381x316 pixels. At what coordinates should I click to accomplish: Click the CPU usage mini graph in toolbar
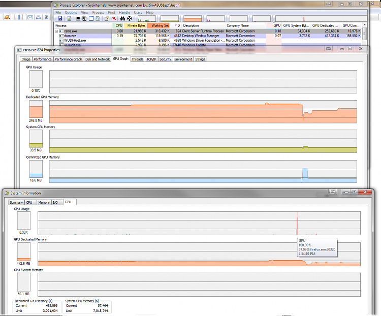(x=146, y=18)
